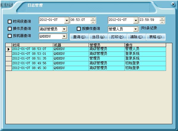Viewport: 178px width, 131px height.
Task: Click 管理员 in the 08:51:35 row
Action: pyautogui.click(x=95, y=58)
